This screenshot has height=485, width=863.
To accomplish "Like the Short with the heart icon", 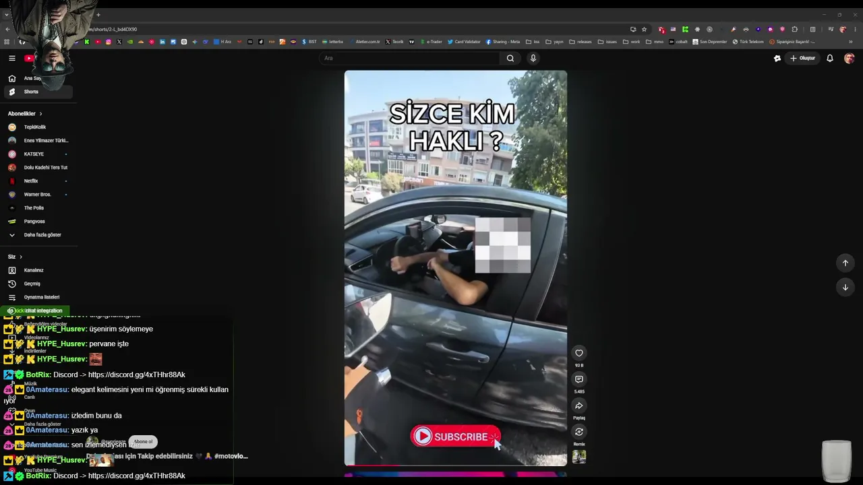I will click(579, 353).
